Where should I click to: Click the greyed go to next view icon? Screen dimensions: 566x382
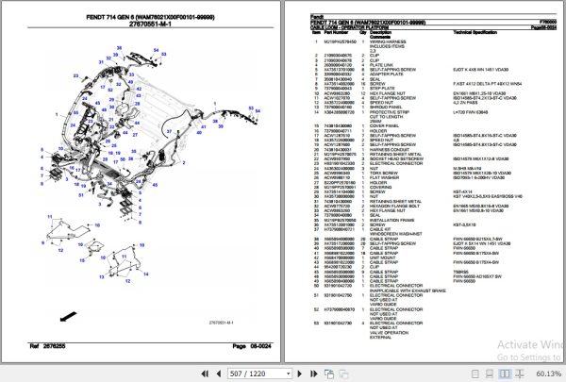click(343, 374)
